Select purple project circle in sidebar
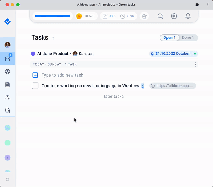Screen dimensions: 213x187 click(7, 157)
